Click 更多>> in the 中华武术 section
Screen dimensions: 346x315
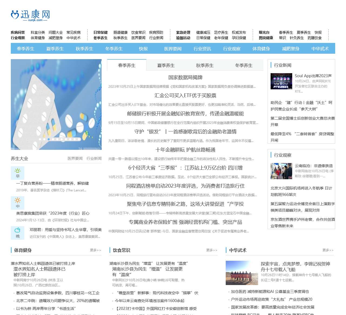(x=328, y=250)
